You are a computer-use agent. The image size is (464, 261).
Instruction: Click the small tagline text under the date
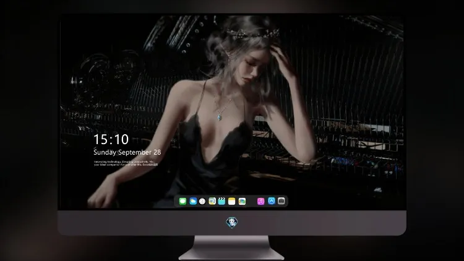(x=126, y=163)
